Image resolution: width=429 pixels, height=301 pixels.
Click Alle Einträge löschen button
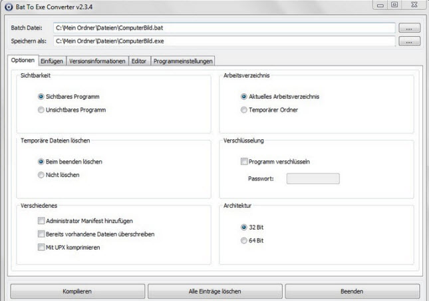coord(215,292)
